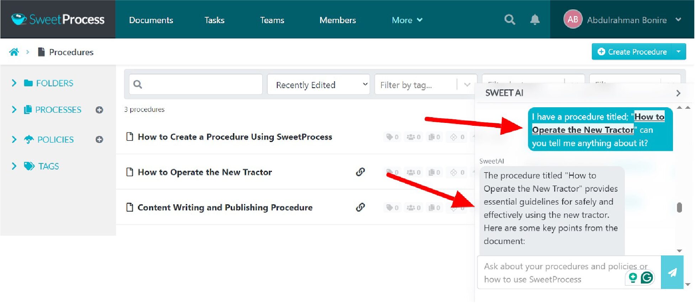Screen dimensions: 695x303
Task: Open user account menu chevron
Action: click(x=678, y=20)
